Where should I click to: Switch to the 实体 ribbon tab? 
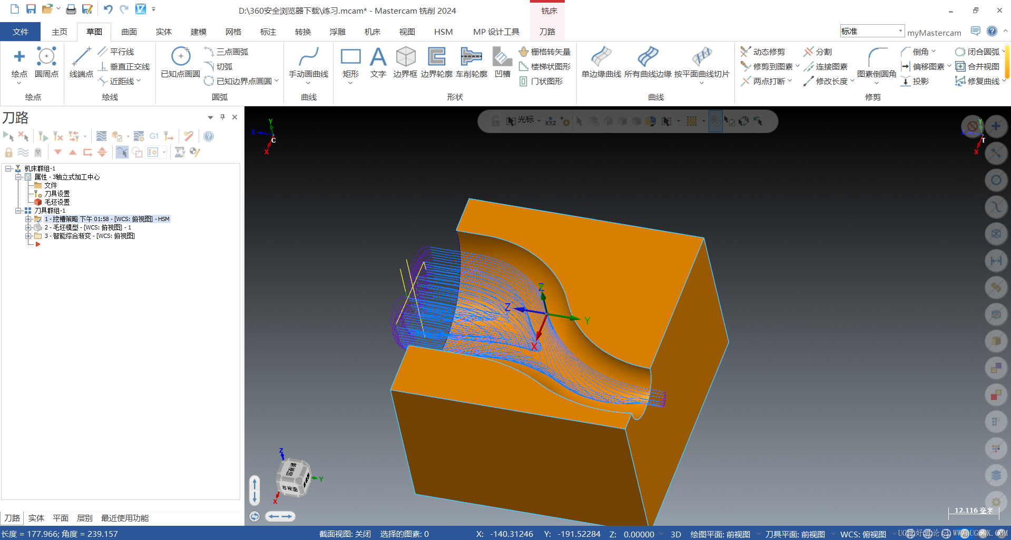point(164,32)
